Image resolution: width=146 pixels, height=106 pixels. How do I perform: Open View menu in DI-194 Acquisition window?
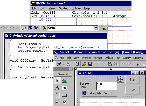[x=52, y=8]
